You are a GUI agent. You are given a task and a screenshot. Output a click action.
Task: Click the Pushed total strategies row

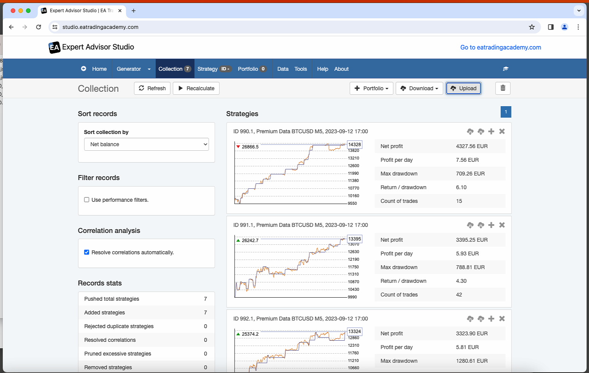146,299
